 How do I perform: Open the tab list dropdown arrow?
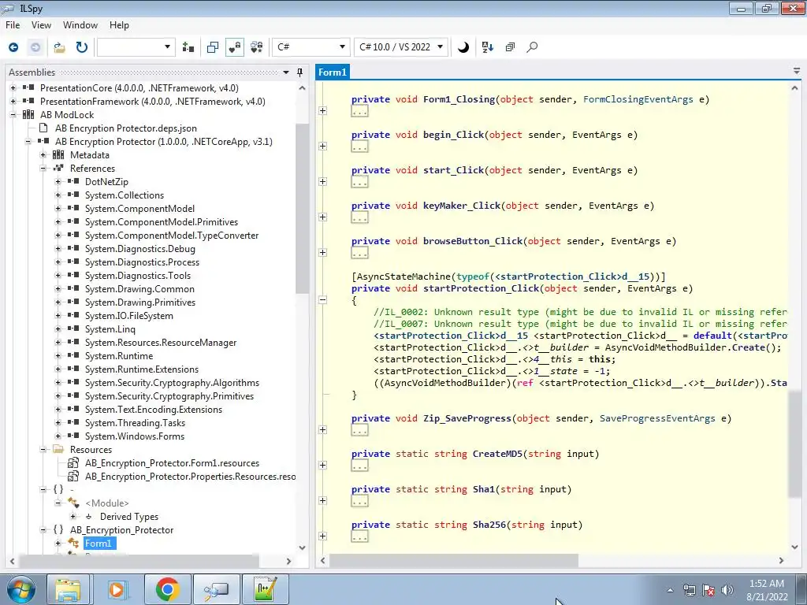pos(797,72)
